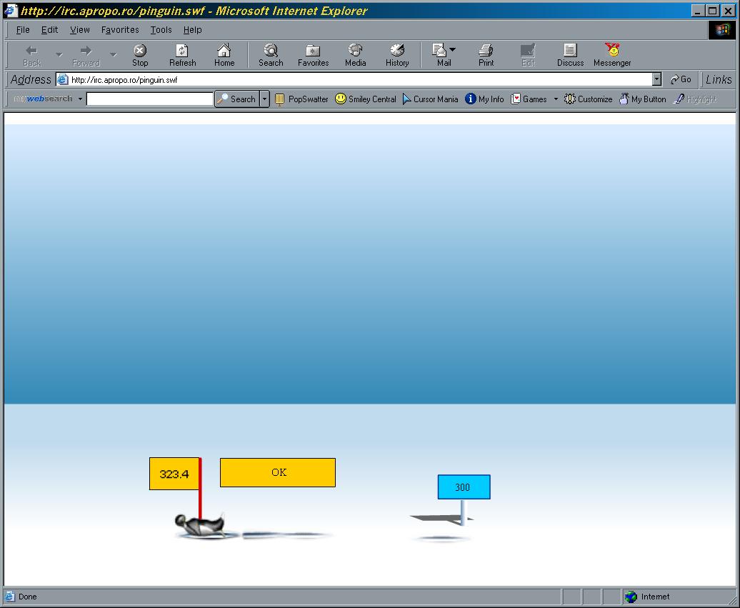The image size is (740, 608).
Task: Click the Go button
Action: [681, 80]
